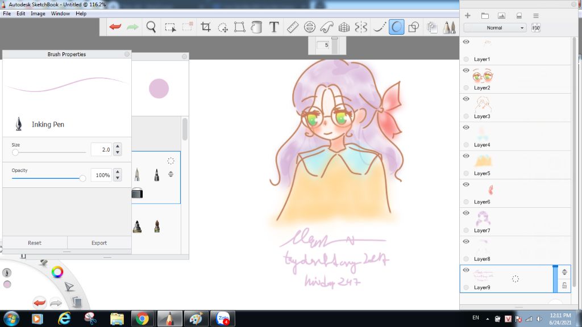Click the red Undo arrow in toolbar

click(115, 27)
